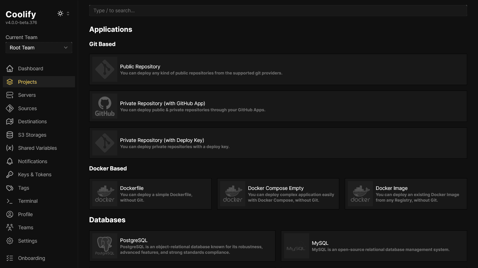Expand the Root Team selector
Screen dimensions: 478x268
[38, 47]
